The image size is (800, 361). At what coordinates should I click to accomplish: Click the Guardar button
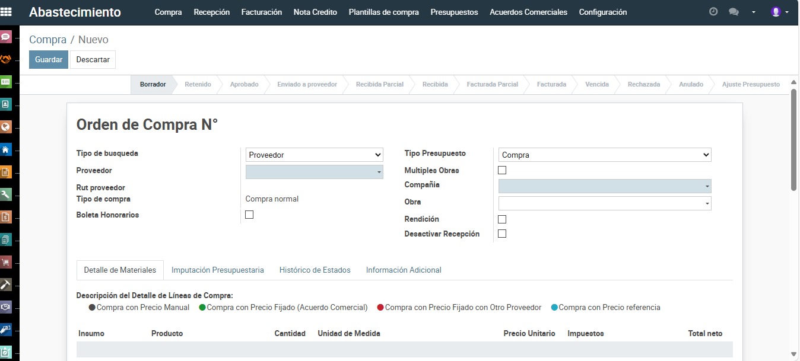(x=49, y=59)
